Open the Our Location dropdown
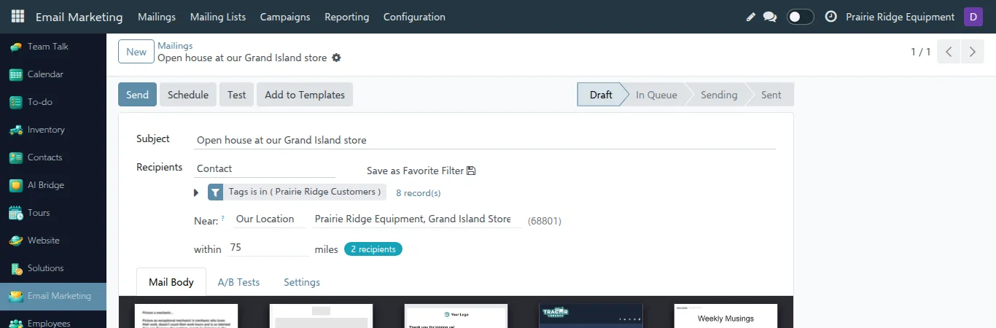This screenshot has width=996, height=328. click(x=269, y=219)
